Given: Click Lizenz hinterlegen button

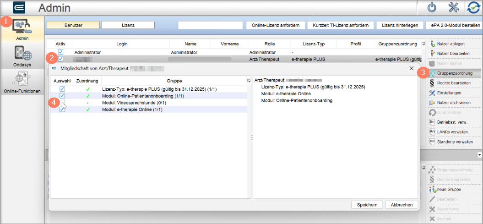Looking at the screenshot, I should [400, 25].
